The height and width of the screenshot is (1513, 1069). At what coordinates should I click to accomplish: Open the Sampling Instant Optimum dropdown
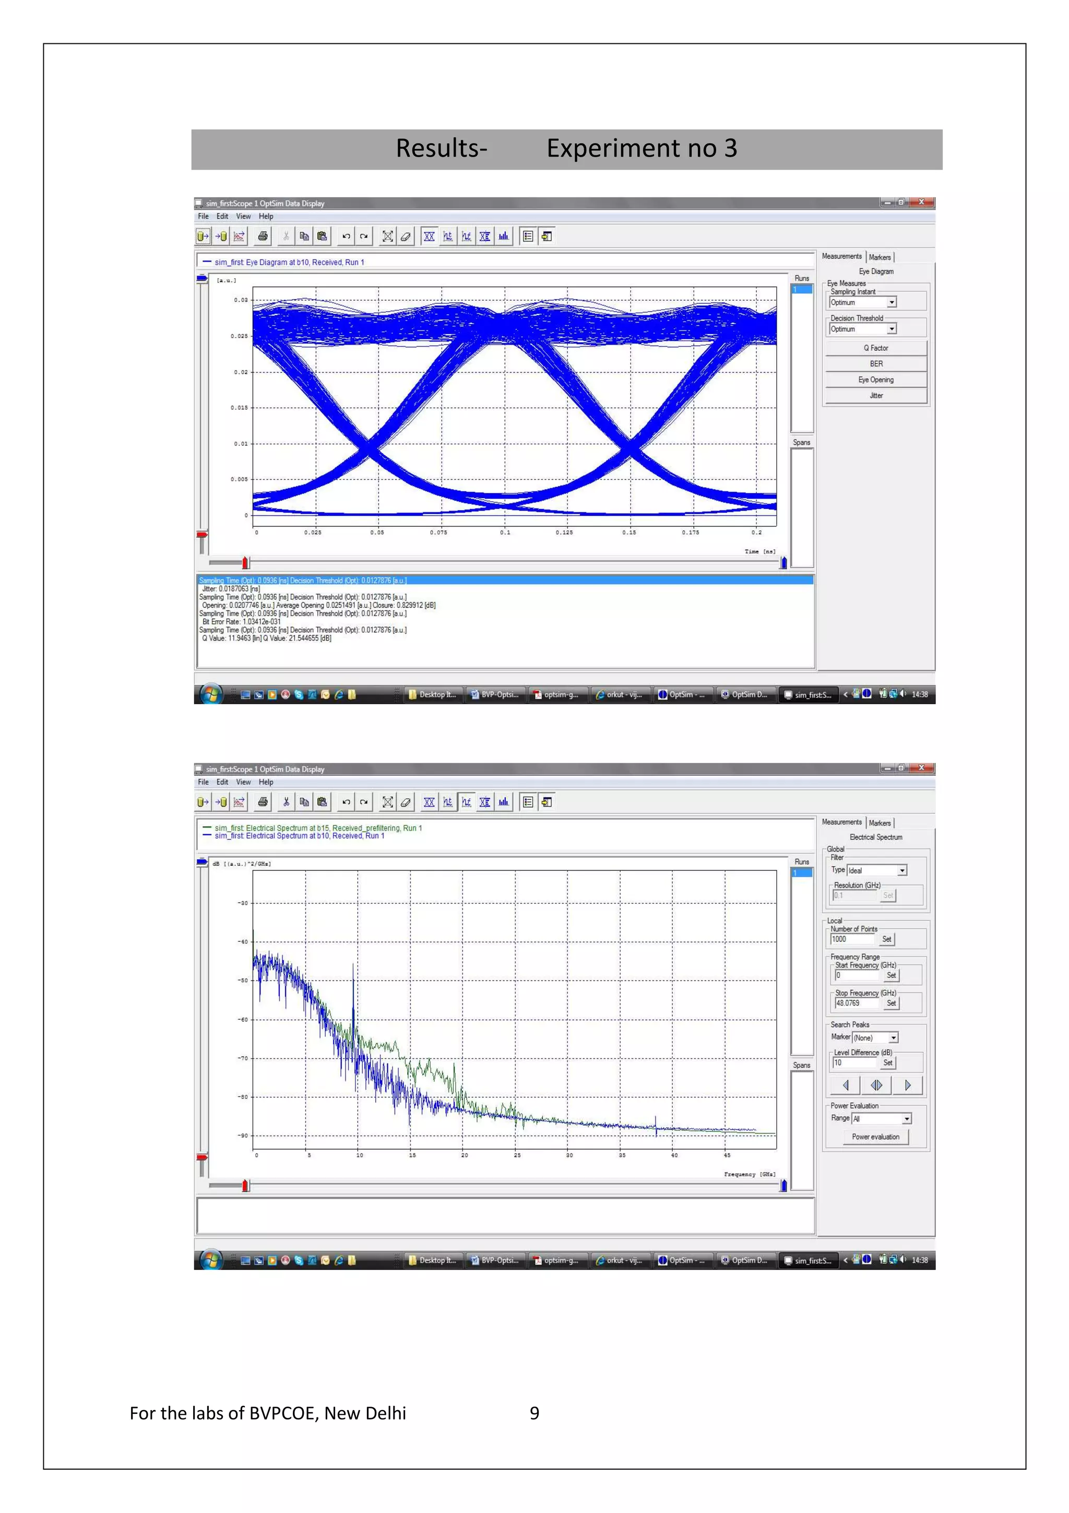892,302
